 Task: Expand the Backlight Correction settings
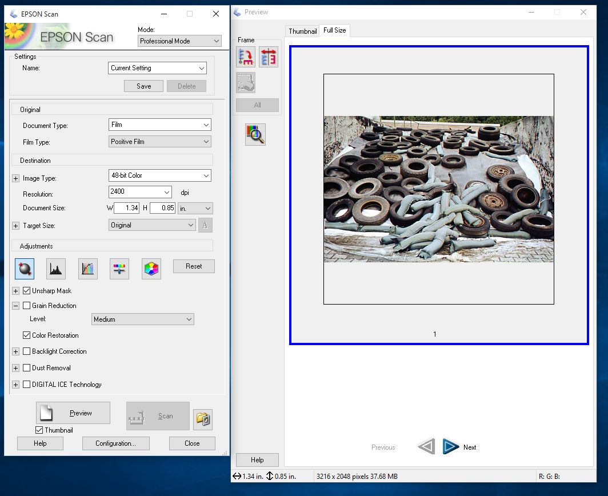pos(15,351)
